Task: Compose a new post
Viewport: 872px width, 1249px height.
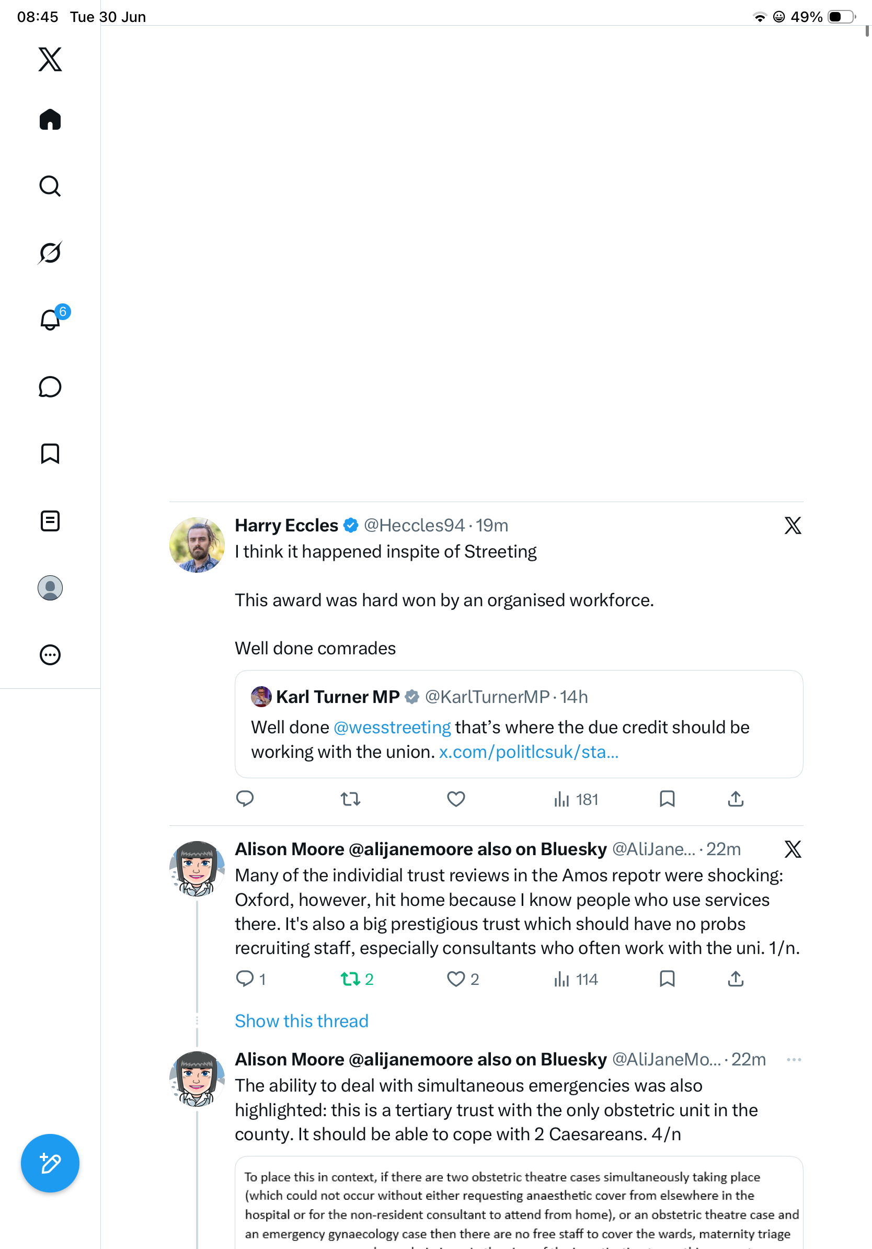Action: [x=50, y=1163]
